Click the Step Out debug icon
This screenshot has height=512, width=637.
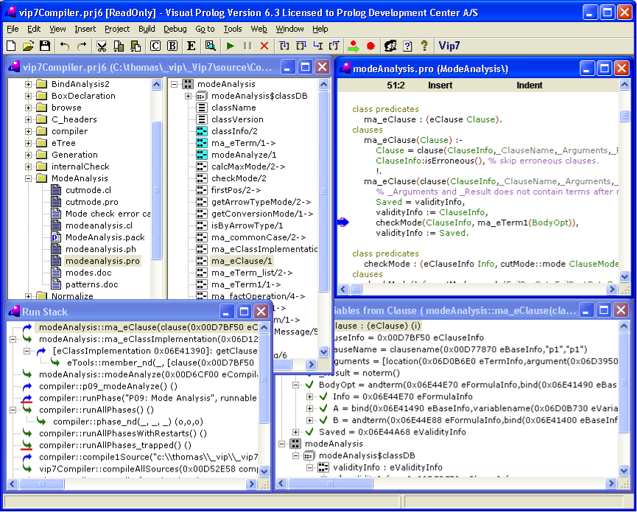pyautogui.click(x=317, y=46)
